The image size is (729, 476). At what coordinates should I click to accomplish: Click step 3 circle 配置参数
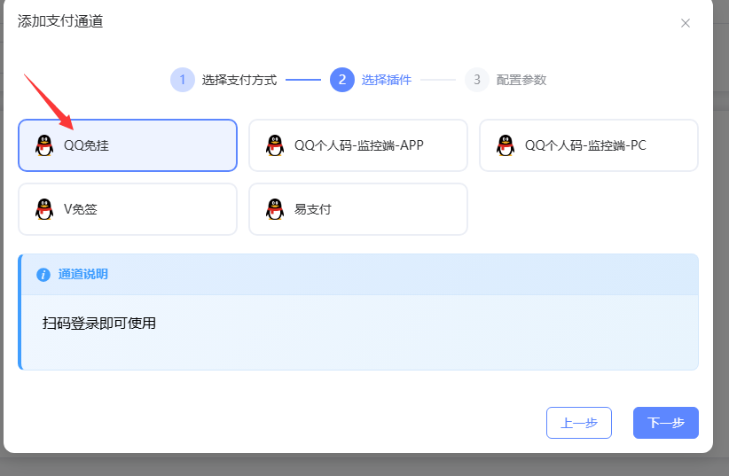point(477,80)
